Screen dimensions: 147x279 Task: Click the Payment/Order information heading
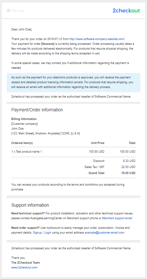point(37,110)
